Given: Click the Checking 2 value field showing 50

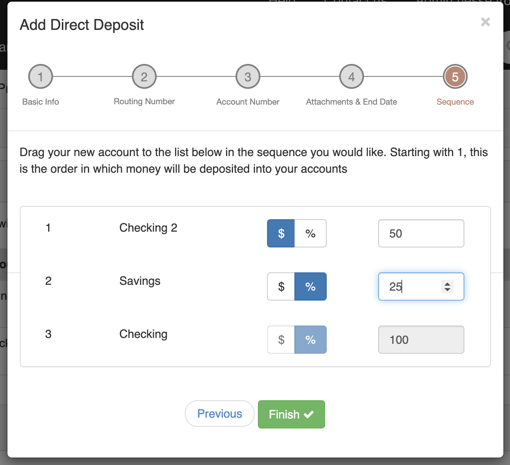Looking at the screenshot, I should 420,233.
